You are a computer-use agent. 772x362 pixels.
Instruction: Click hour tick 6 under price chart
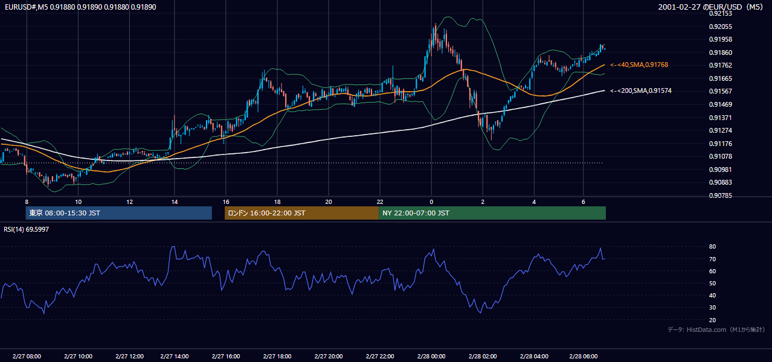point(583,201)
